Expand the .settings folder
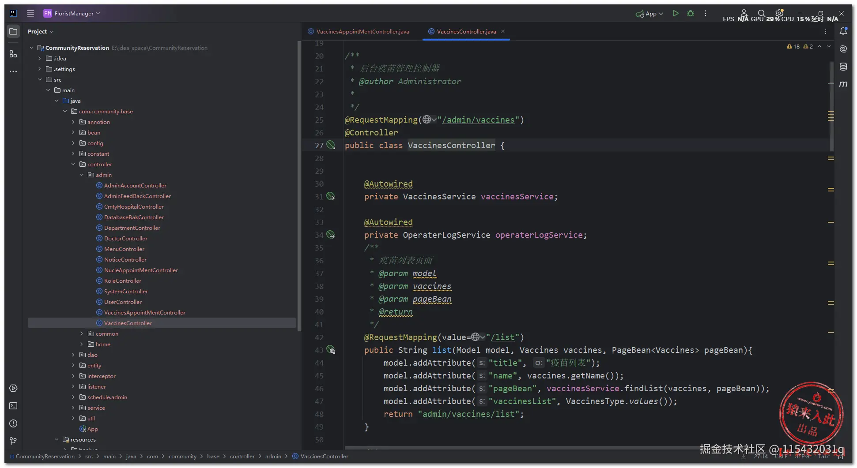857x468 pixels. (40, 69)
